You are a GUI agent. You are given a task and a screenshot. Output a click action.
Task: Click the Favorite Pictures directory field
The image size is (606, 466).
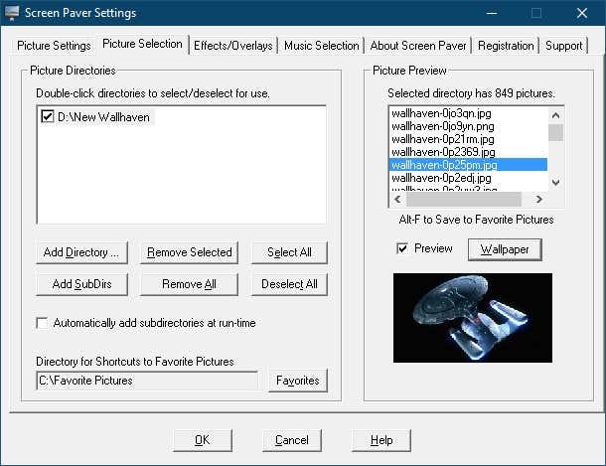[146, 381]
